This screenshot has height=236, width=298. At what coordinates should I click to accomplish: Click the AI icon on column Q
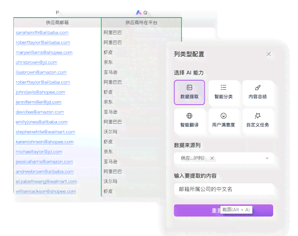pyautogui.click(x=139, y=13)
